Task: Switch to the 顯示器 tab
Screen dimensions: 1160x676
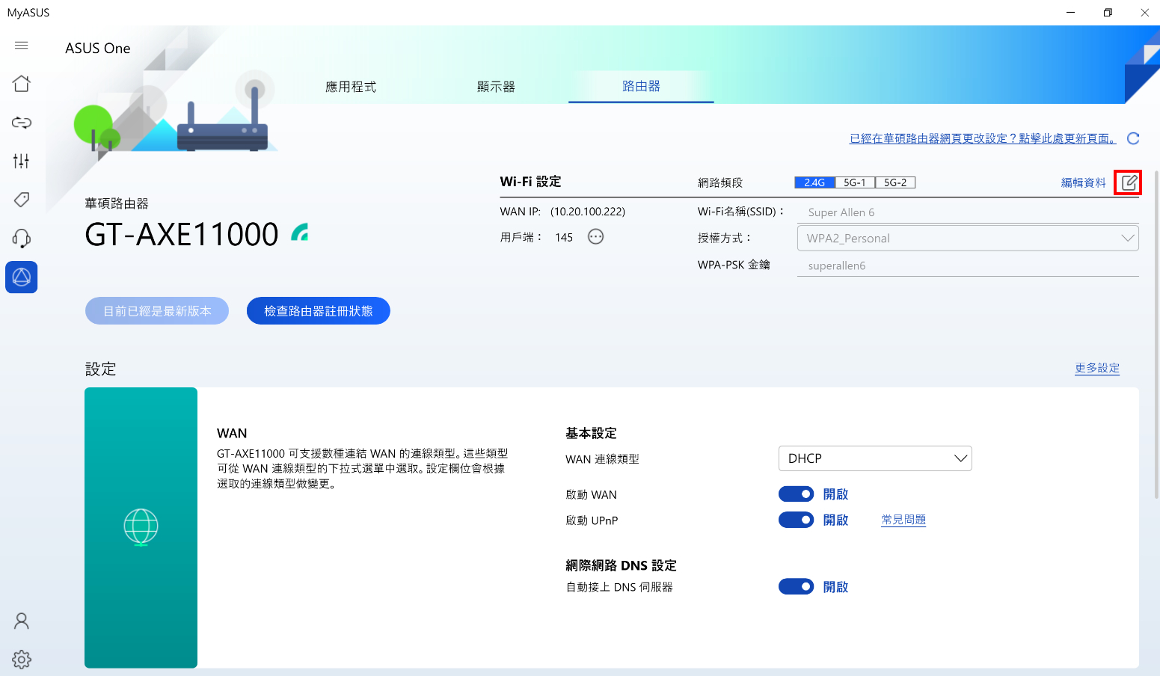Action: point(497,87)
